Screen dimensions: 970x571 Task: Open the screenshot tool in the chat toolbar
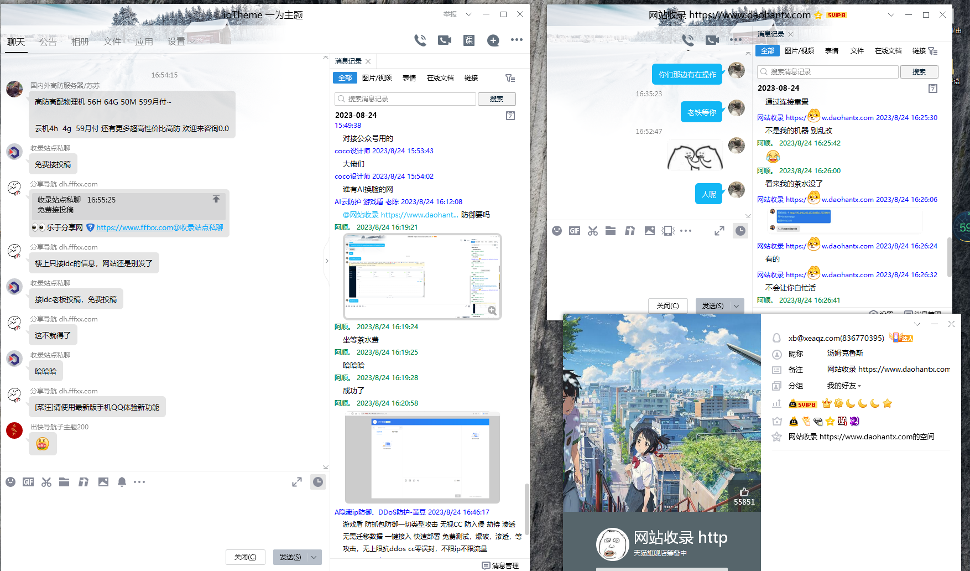tap(46, 482)
